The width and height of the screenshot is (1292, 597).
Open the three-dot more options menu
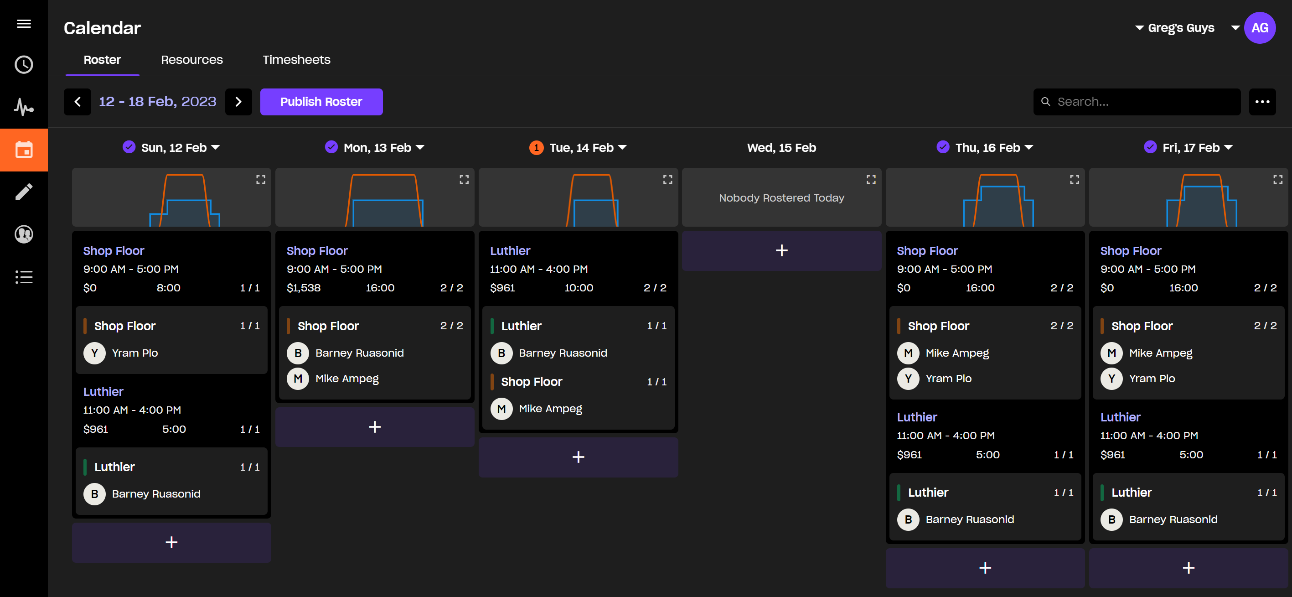[x=1262, y=102]
